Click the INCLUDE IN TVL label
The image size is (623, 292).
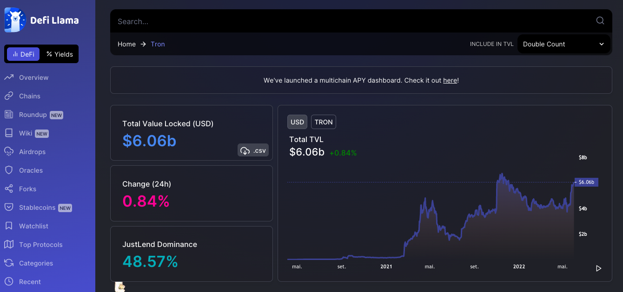pos(491,44)
